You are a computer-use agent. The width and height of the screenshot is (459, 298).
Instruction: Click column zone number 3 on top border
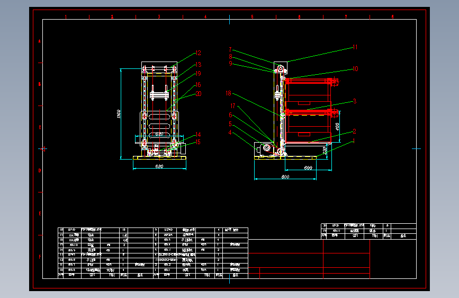159,17
